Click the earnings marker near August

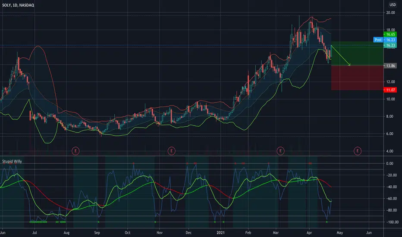(x=75, y=151)
